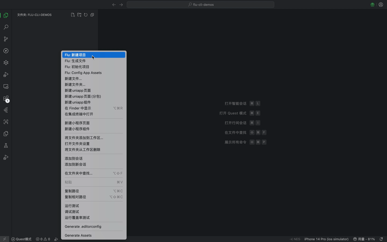Open the Extensions view with badge
This screenshot has height=242, width=387.
coord(6,98)
